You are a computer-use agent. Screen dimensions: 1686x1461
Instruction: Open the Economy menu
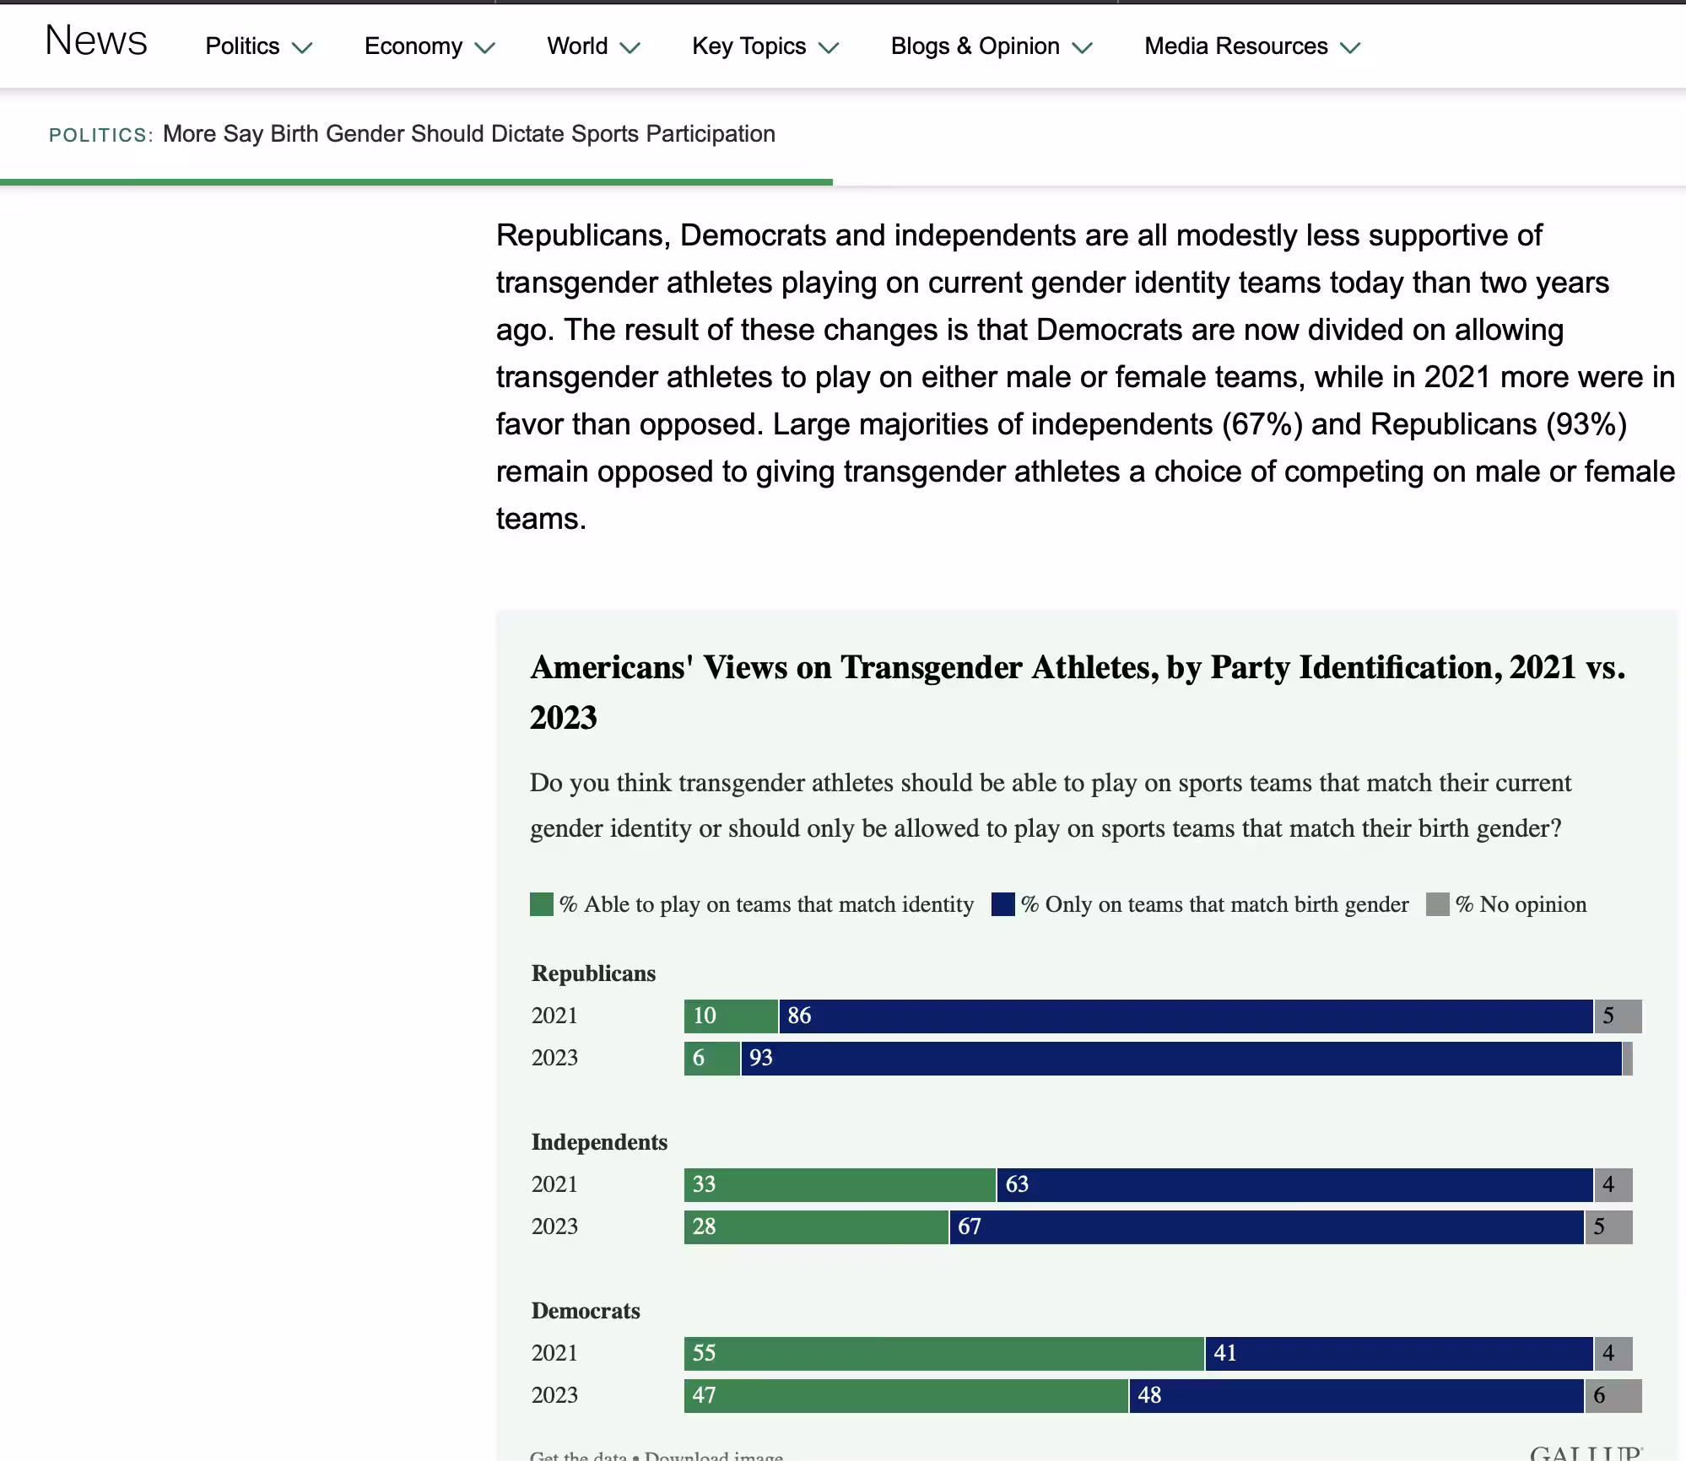pos(413,46)
